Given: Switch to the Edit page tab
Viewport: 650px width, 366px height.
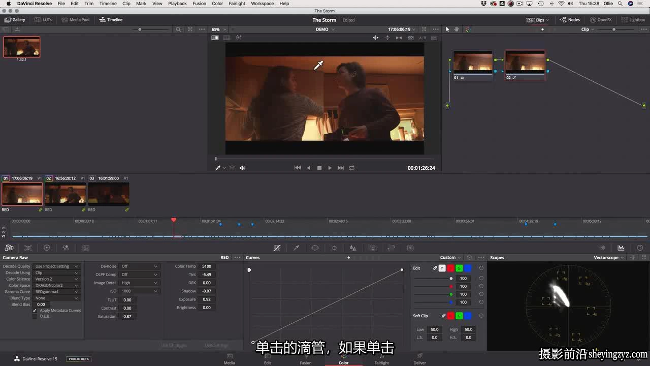Looking at the screenshot, I should (268, 359).
